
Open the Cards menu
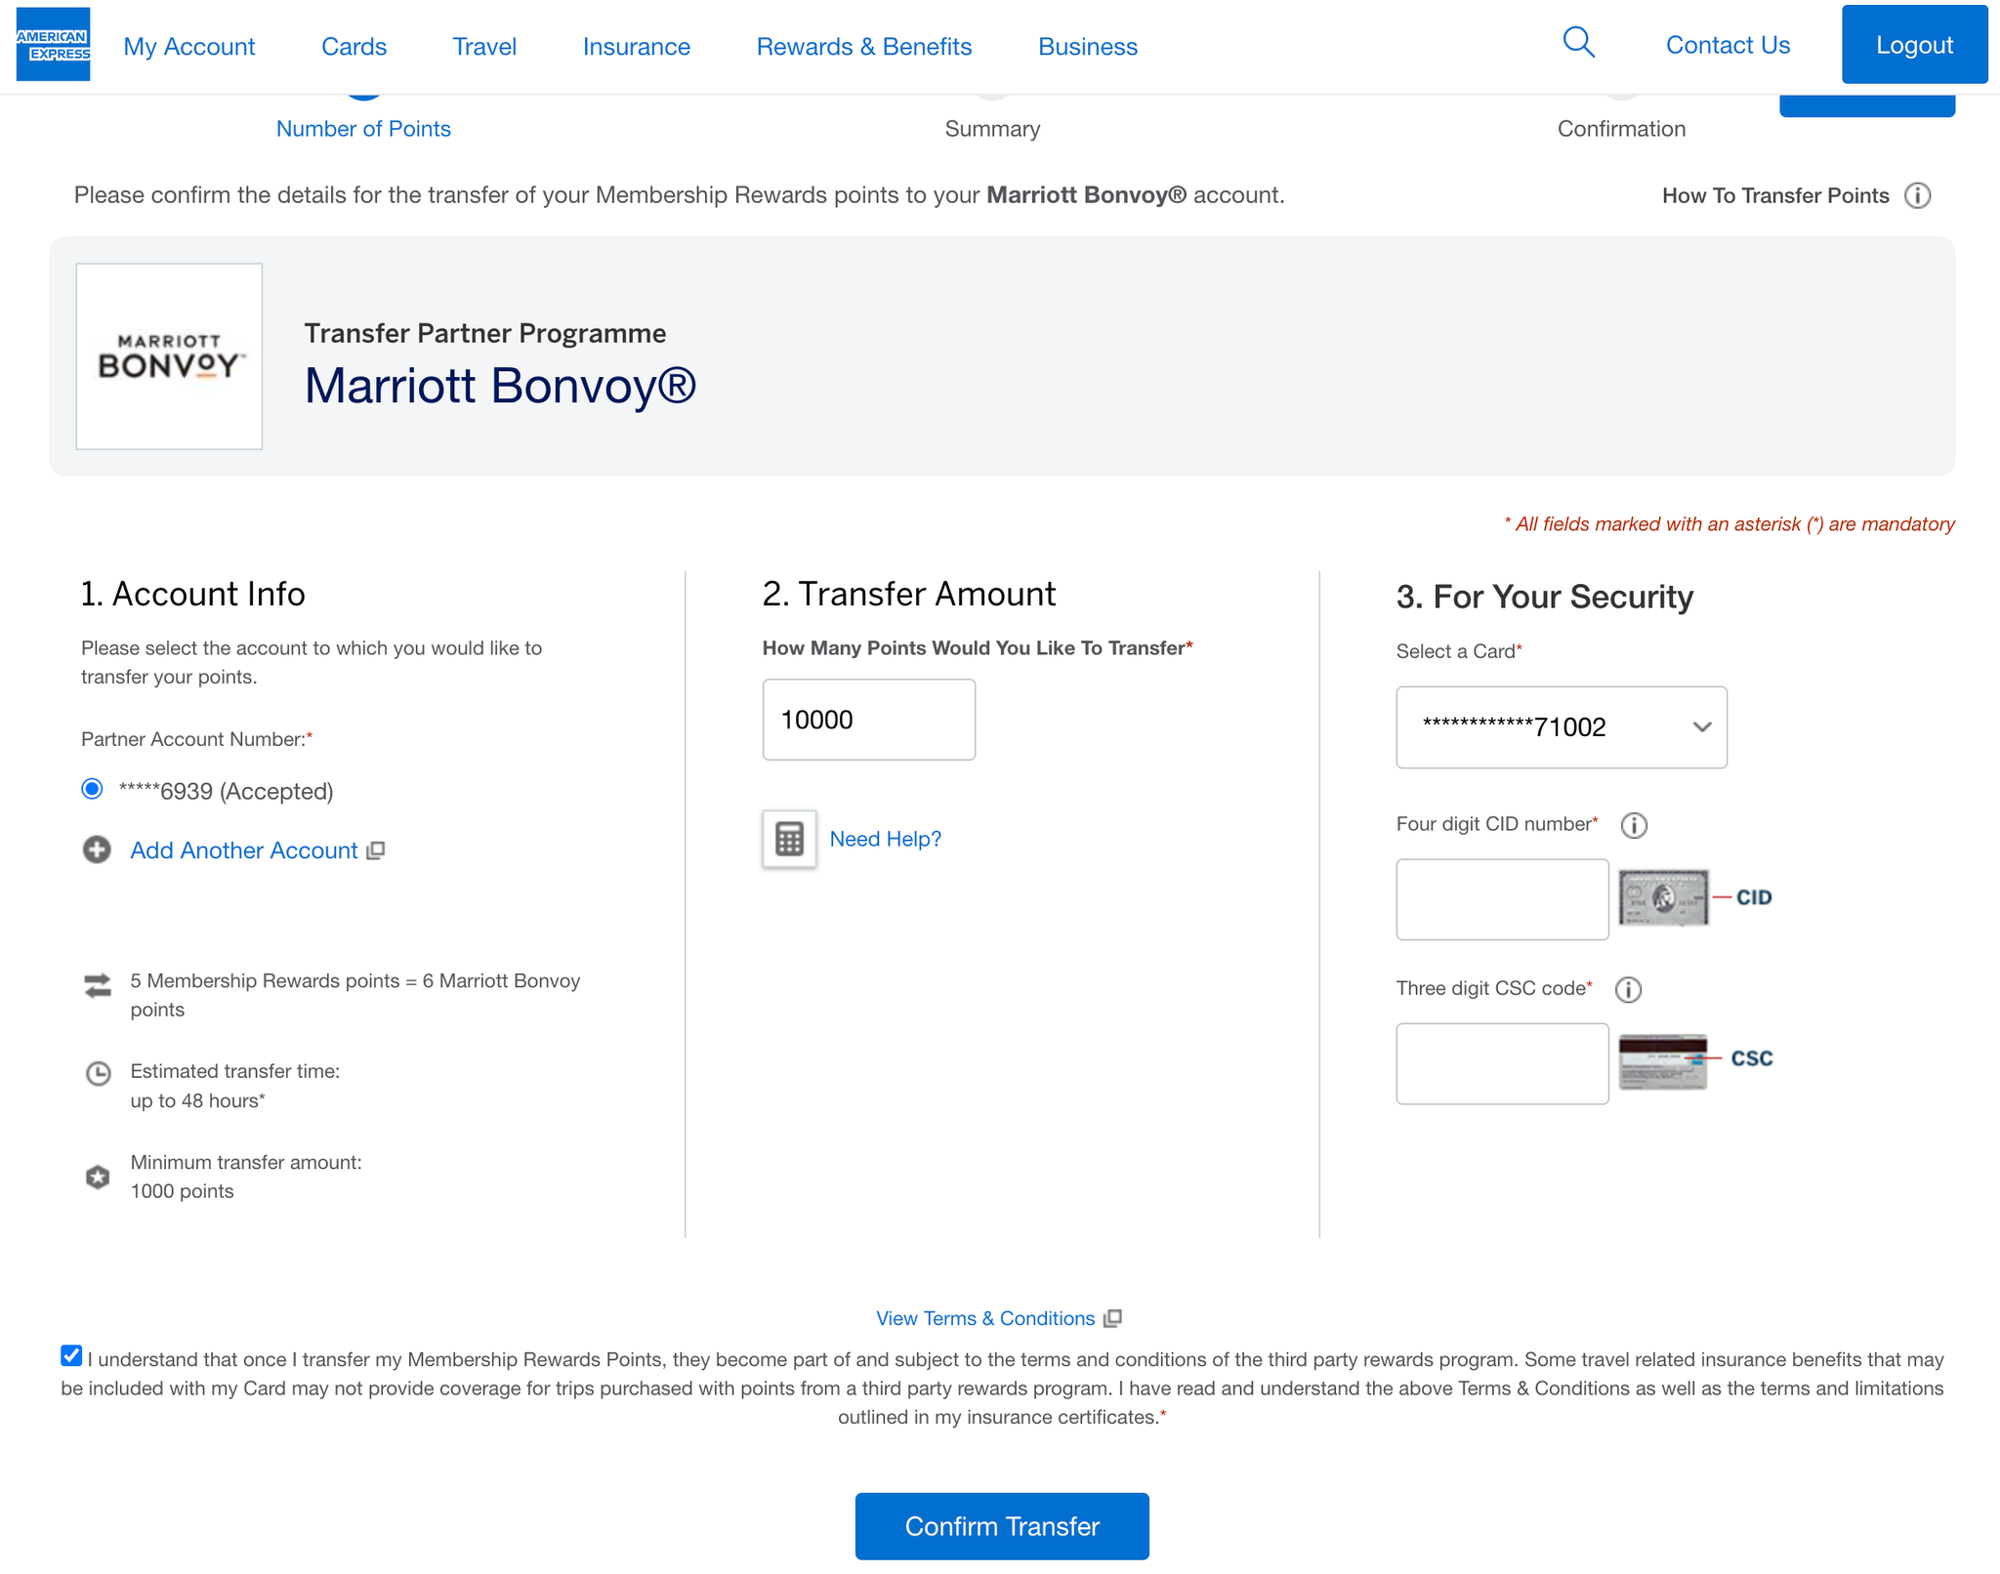point(354,47)
